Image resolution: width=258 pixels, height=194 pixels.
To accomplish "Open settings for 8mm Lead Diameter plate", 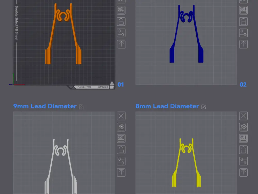I will (243, 161).
